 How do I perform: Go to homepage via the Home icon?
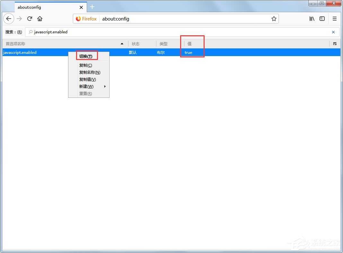coord(40,19)
